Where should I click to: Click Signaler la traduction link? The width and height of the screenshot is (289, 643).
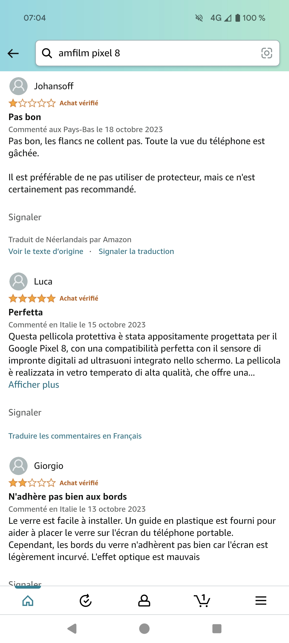(x=136, y=252)
